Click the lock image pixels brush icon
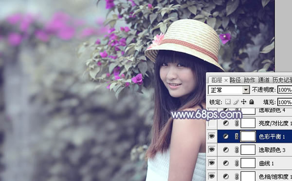 [x=236, y=102]
